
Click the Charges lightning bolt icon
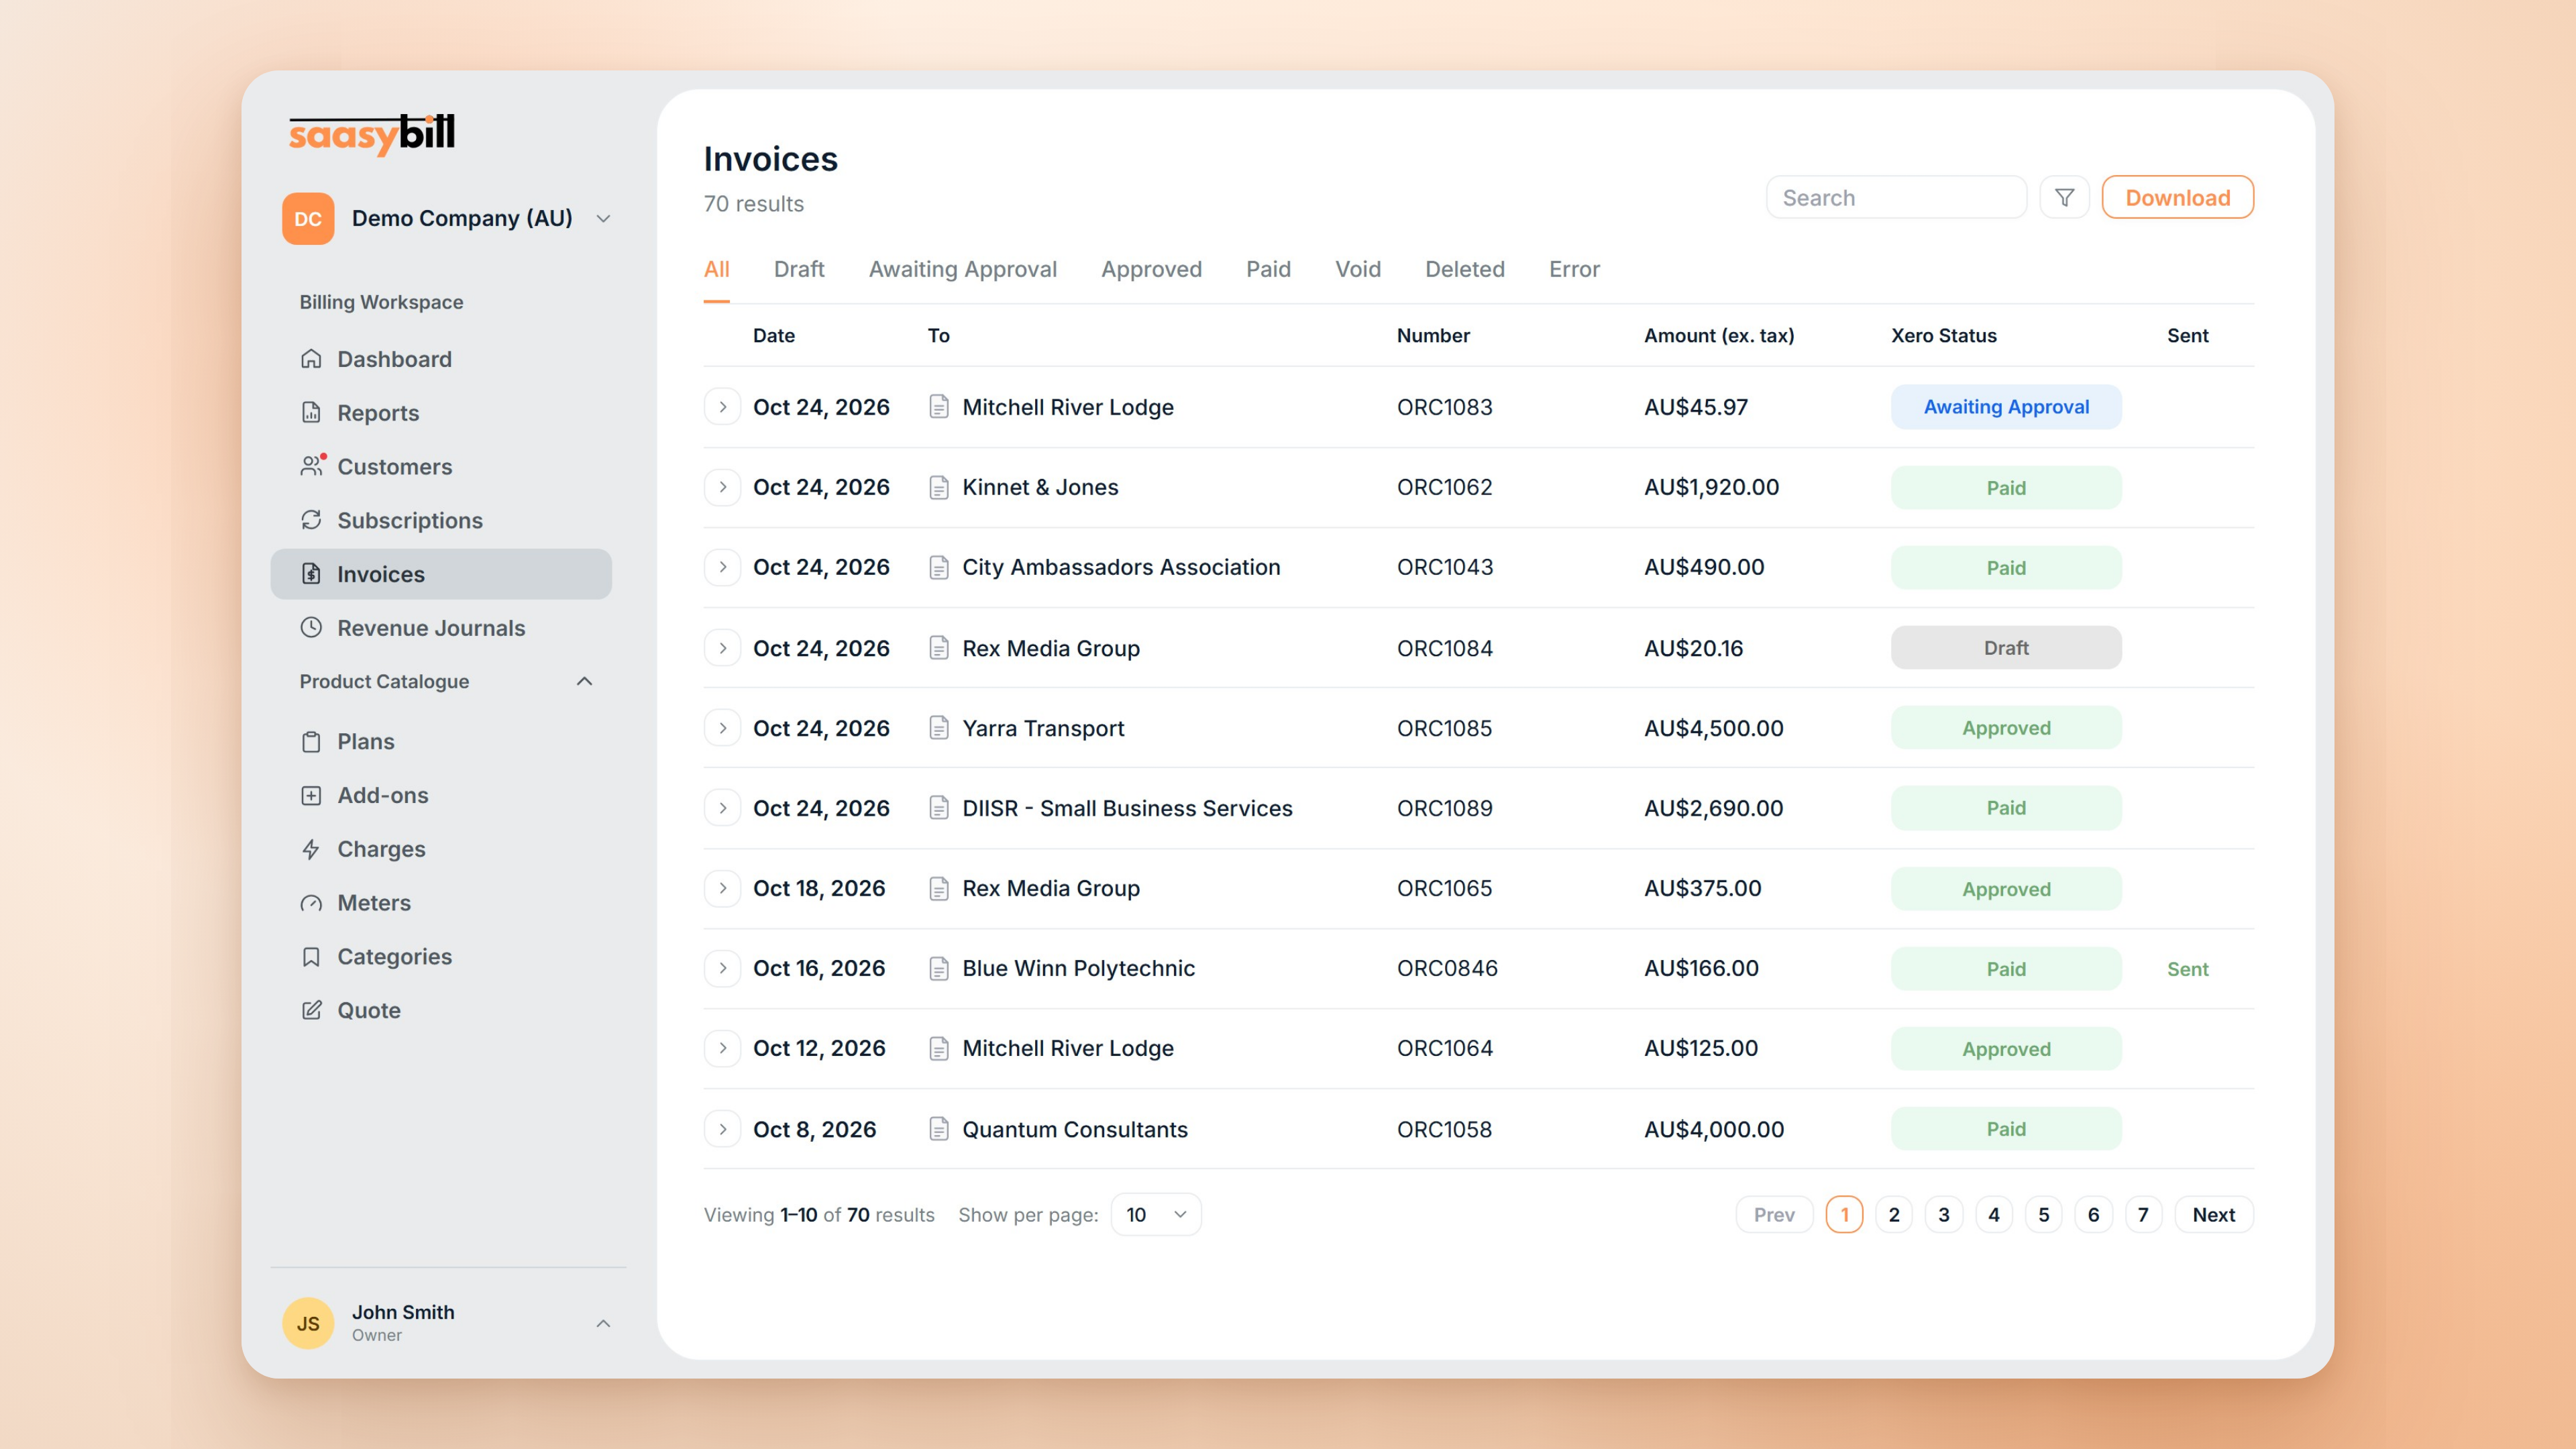(x=311, y=849)
